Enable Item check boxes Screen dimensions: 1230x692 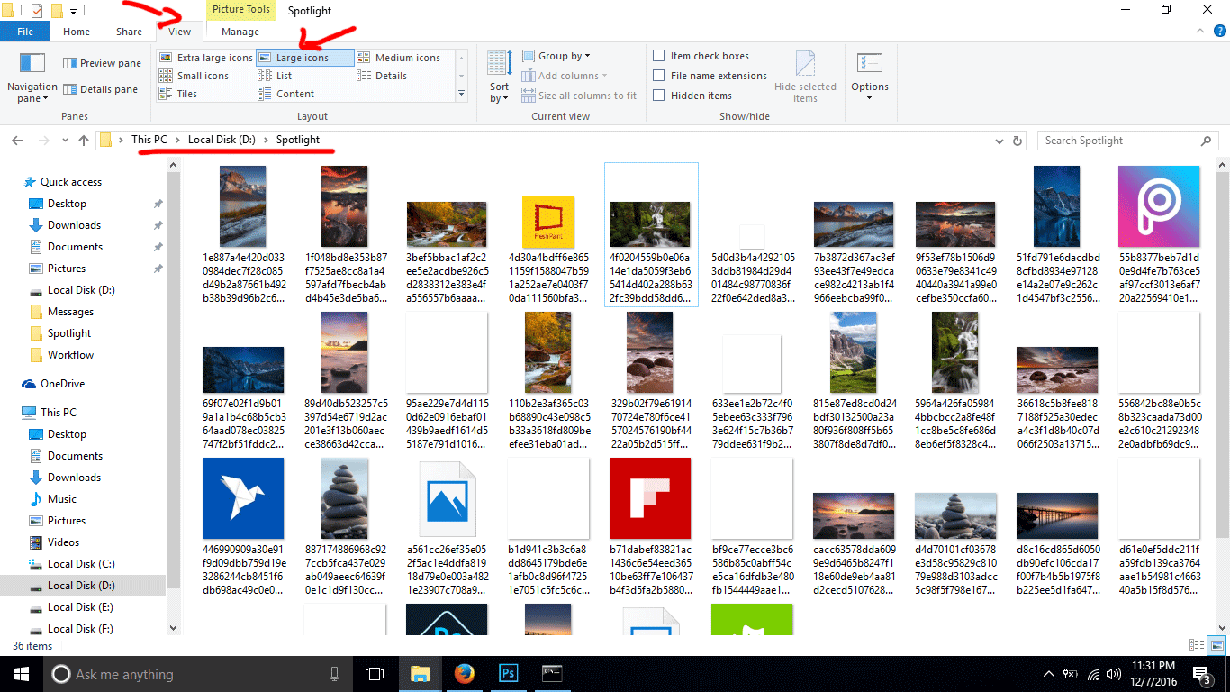point(660,55)
